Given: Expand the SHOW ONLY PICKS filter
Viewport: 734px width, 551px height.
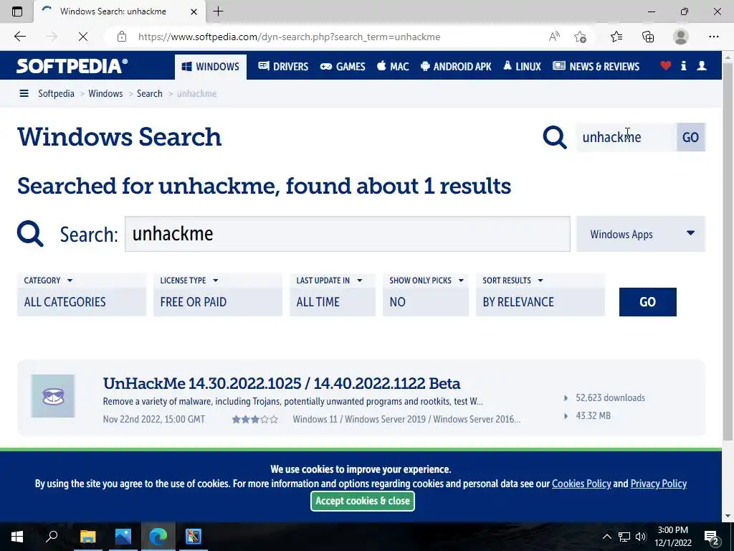Looking at the screenshot, I should 426,281.
